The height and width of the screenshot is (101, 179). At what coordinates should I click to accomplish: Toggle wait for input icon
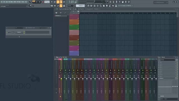[55, 2]
